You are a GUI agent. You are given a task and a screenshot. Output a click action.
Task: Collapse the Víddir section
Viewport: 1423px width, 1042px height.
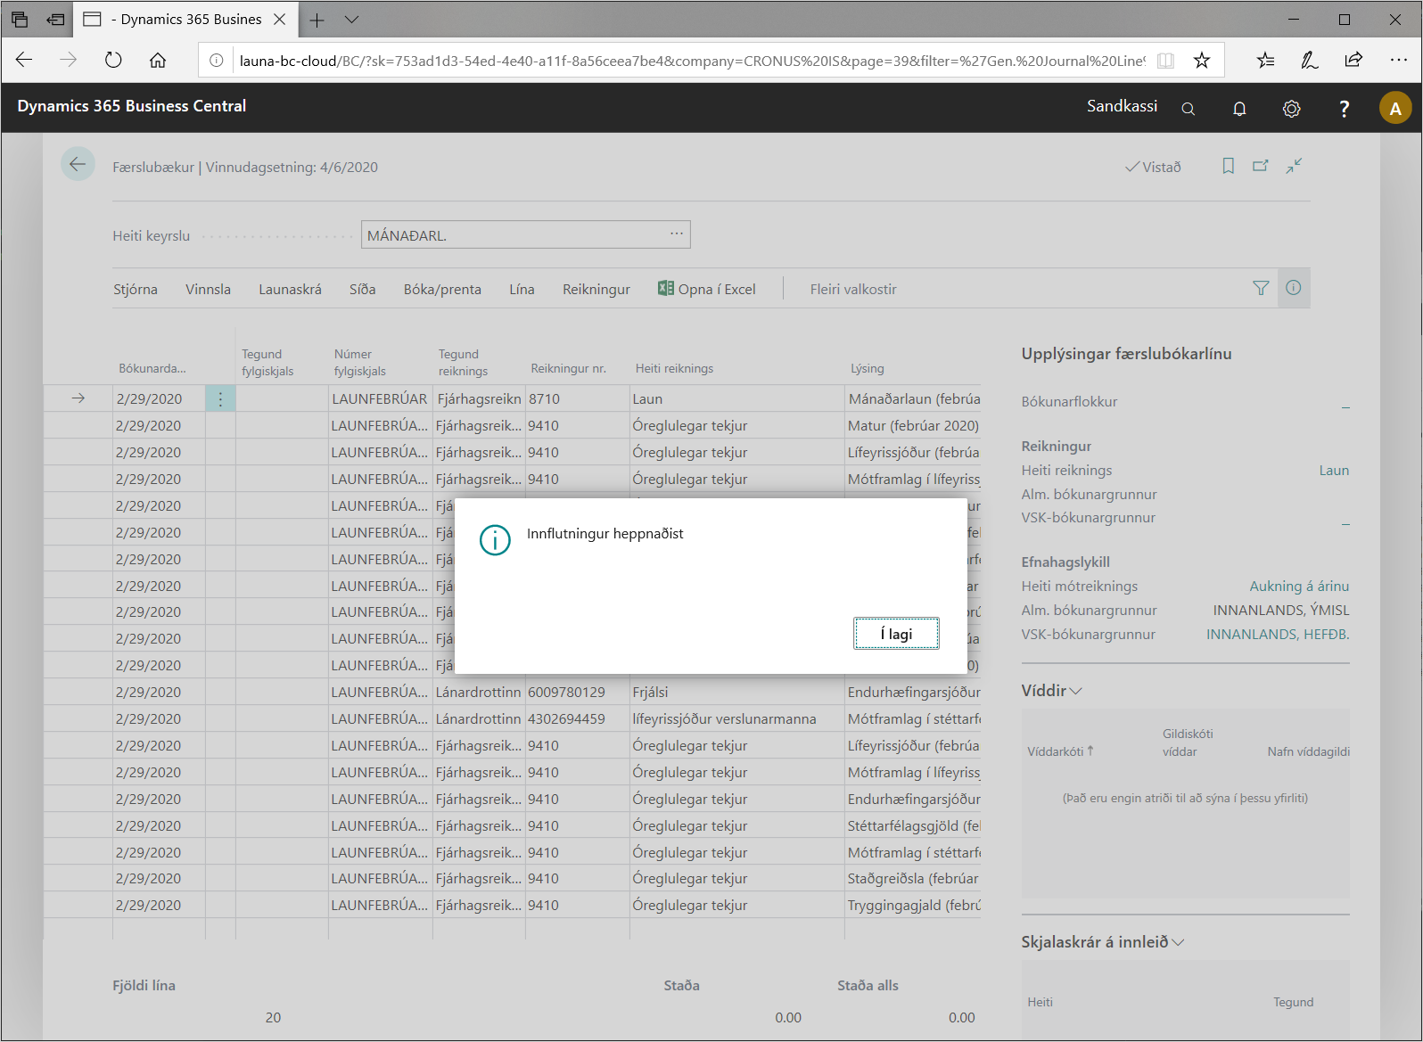click(x=1052, y=691)
